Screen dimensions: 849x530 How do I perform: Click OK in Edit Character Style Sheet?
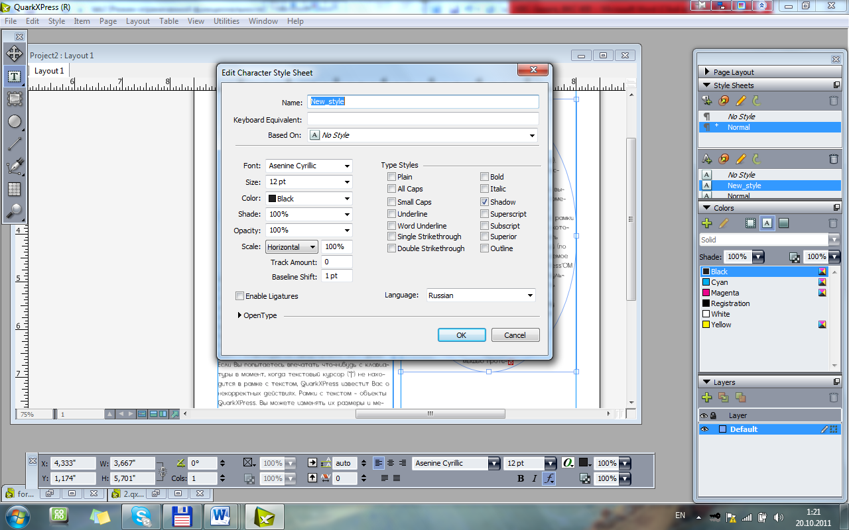462,335
